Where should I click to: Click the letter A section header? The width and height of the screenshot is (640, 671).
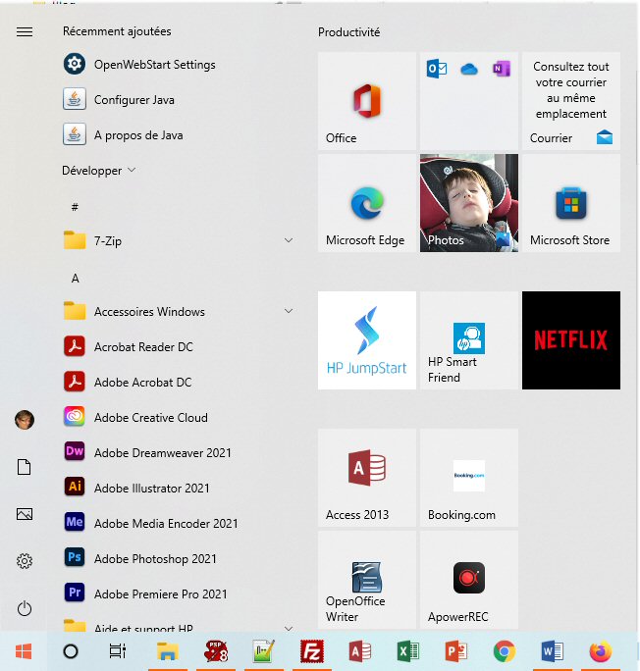coord(75,279)
